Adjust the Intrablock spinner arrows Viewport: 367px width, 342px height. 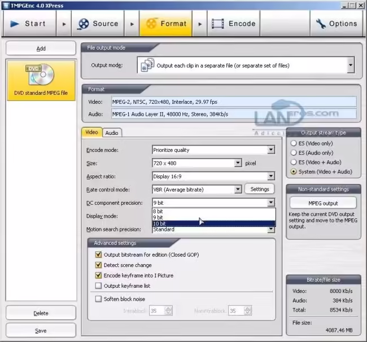click(x=168, y=310)
